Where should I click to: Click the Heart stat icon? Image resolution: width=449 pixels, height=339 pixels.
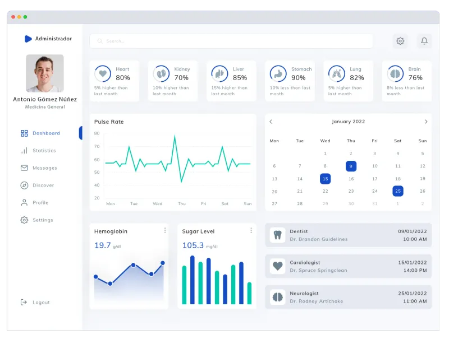pos(103,74)
